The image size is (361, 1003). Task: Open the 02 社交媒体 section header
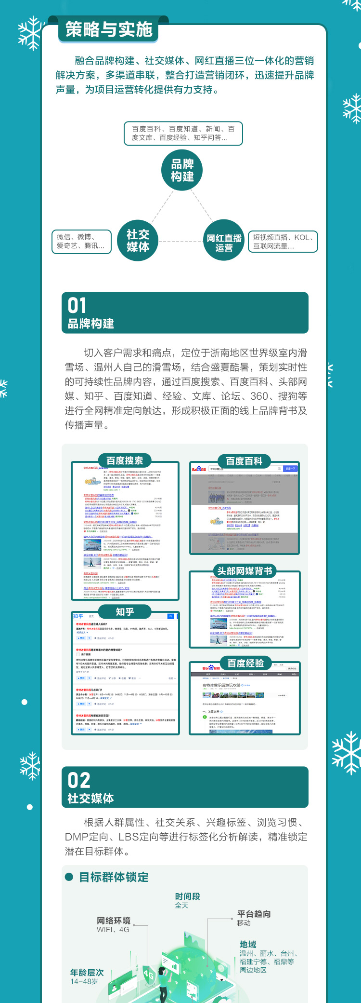(x=185, y=787)
